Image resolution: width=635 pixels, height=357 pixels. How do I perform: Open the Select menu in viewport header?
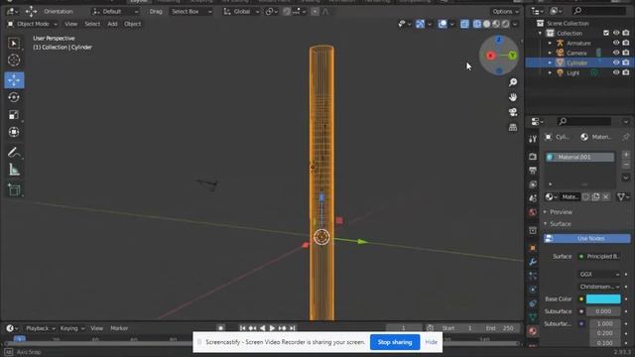pos(92,24)
